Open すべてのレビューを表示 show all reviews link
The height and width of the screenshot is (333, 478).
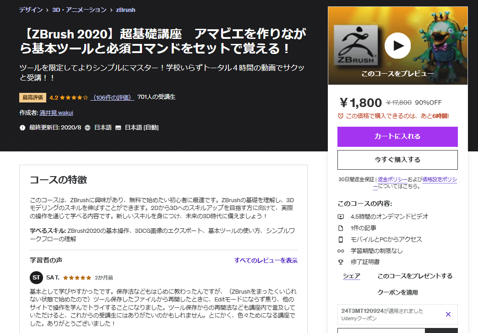266,260
